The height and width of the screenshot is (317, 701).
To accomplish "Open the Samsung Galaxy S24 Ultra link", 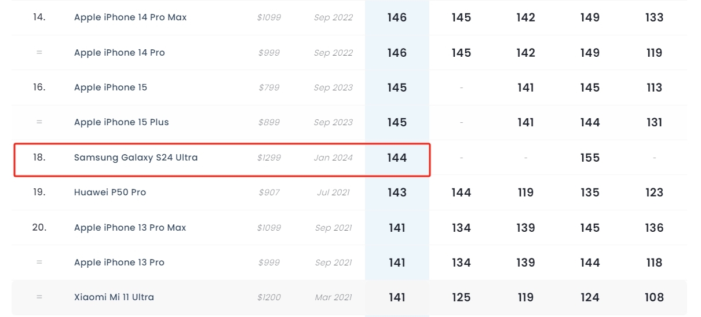I will (136, 158).
